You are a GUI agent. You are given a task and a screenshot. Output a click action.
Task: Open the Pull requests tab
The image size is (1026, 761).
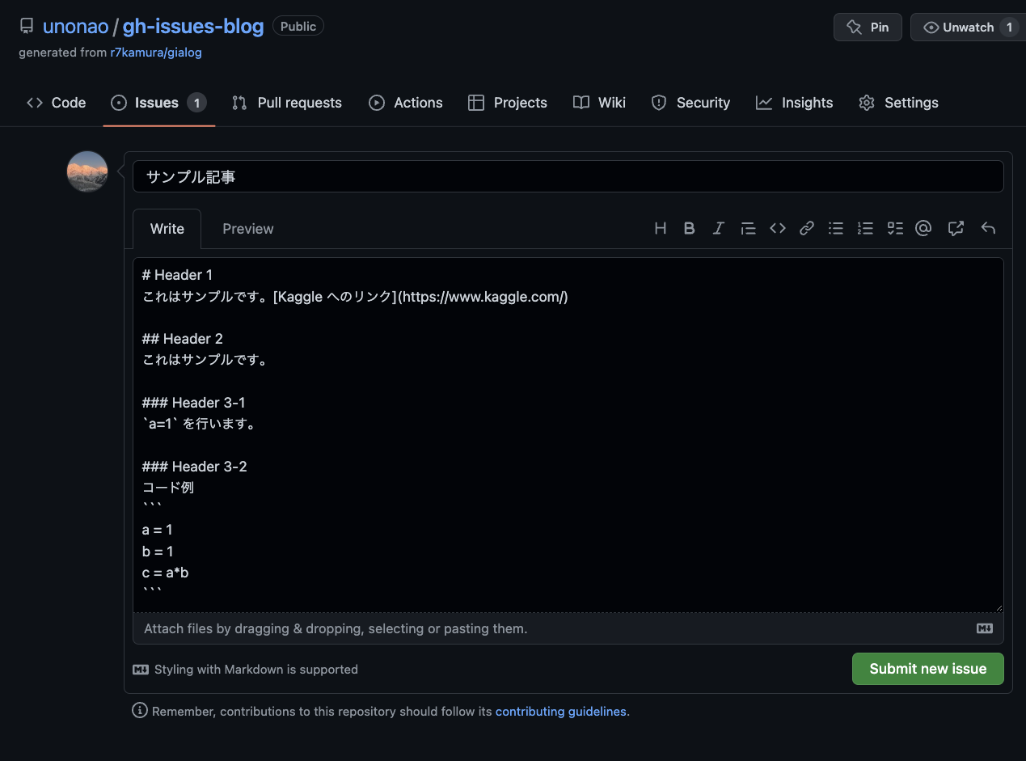point(286,103)
